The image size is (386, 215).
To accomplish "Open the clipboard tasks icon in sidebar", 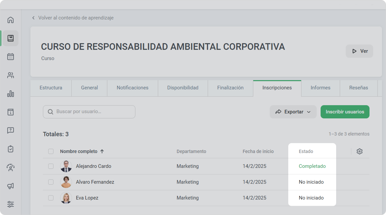I will point(11,149).
